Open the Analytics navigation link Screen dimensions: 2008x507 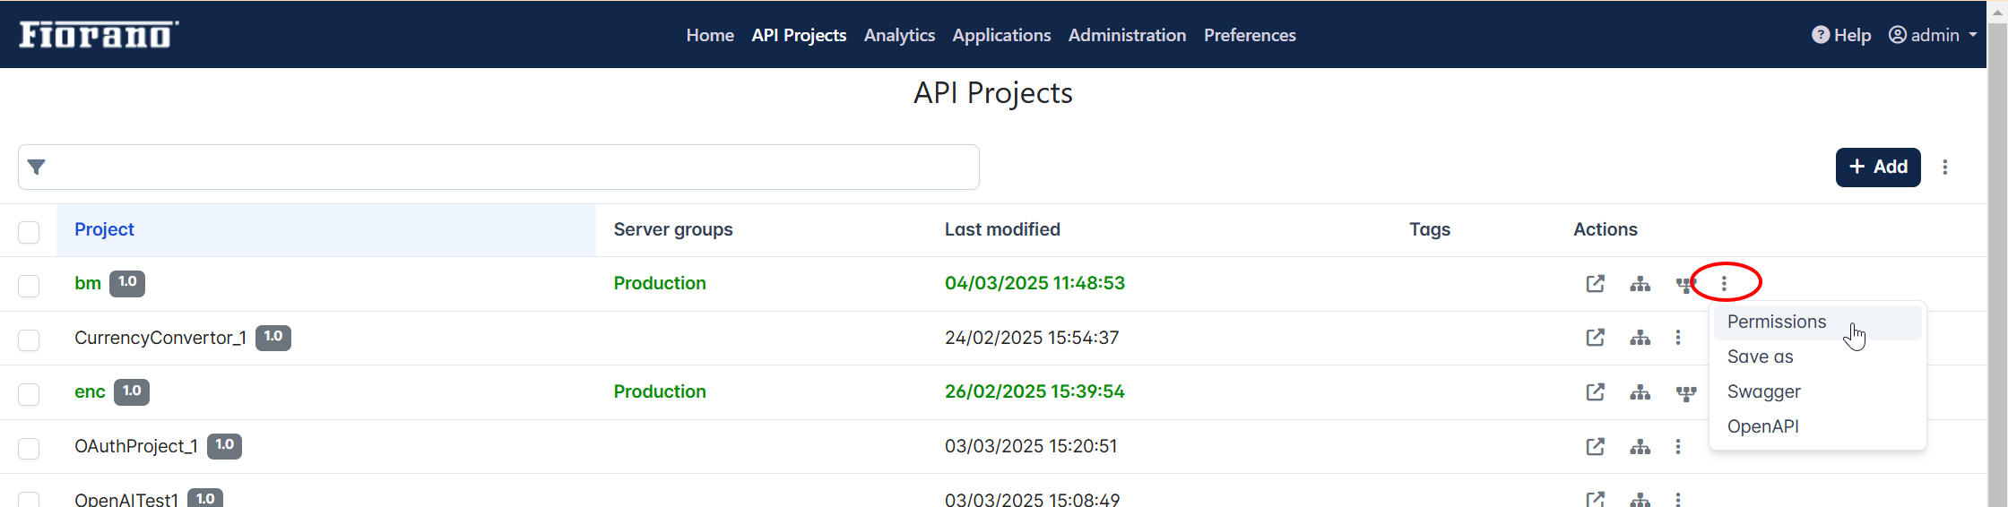click(899, 35)
